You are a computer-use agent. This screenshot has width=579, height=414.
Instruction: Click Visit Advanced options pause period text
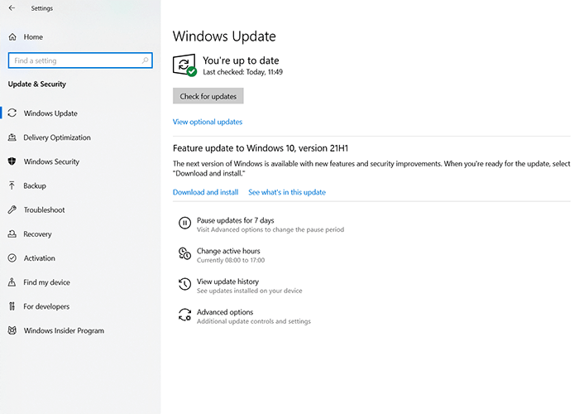click(270, 229)
